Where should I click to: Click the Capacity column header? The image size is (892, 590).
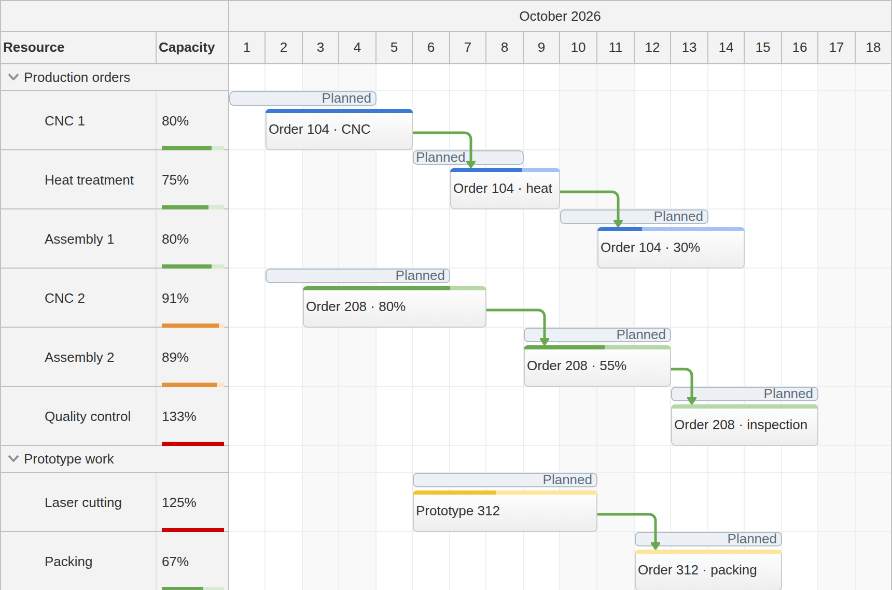pos(192,48)
